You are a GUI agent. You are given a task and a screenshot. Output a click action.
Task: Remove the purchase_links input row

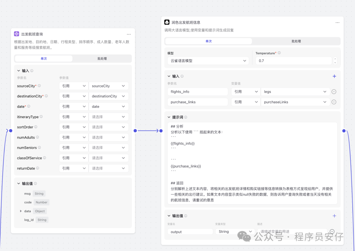click(x=334, y=102)
